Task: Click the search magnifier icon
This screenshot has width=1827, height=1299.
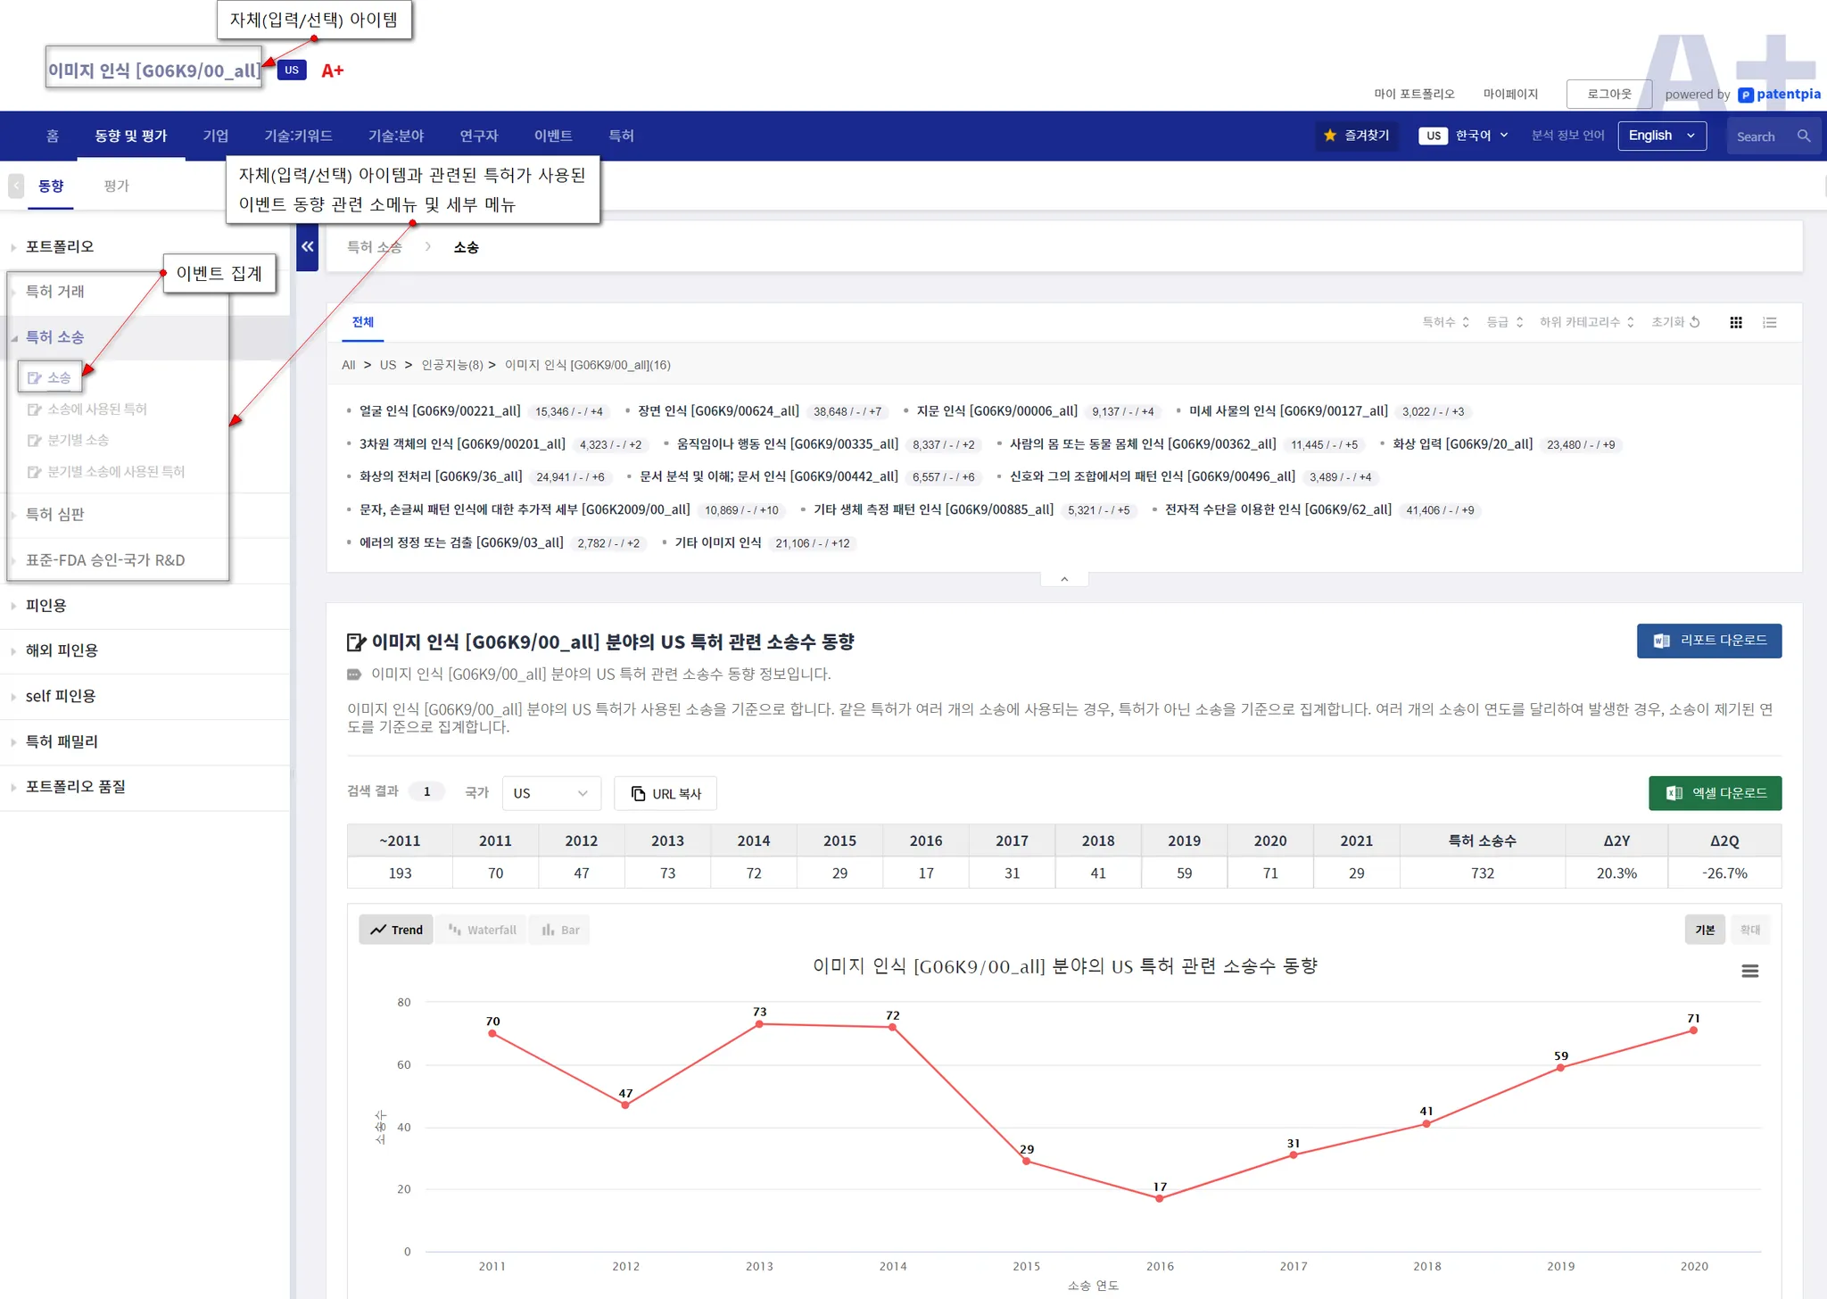Action: pyautogui.click(x=1803, y=137)
